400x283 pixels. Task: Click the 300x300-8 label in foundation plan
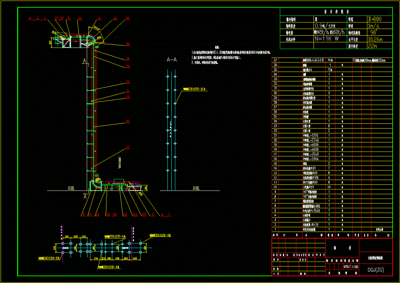49,258
